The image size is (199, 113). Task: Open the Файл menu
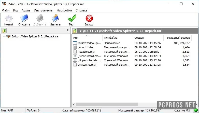[x=6, y=10]
